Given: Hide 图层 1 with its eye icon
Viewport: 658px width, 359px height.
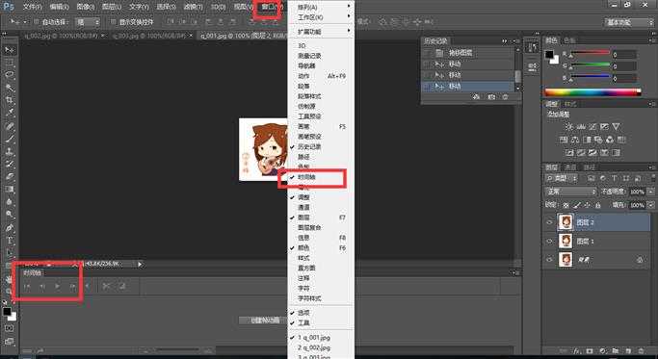Looking at the screenshot, I should point(549,242).
